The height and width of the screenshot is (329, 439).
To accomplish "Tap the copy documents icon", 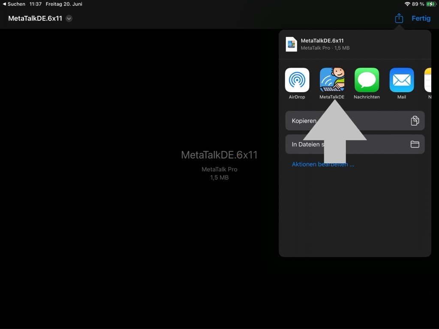I will (415, 120).
